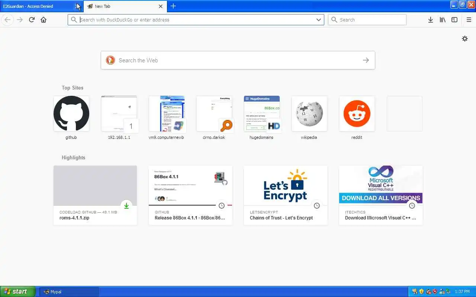Click history clock icon on Let's Encrypt card
This screenshot has height=297, width=476.
point(317,206)
